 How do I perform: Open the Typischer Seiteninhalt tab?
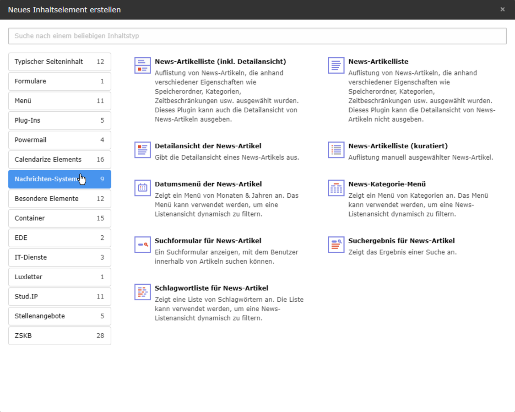click(x=60, y=62)
